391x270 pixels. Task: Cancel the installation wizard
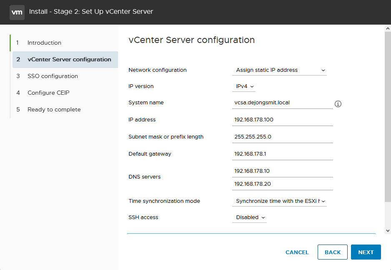[297, 252]
